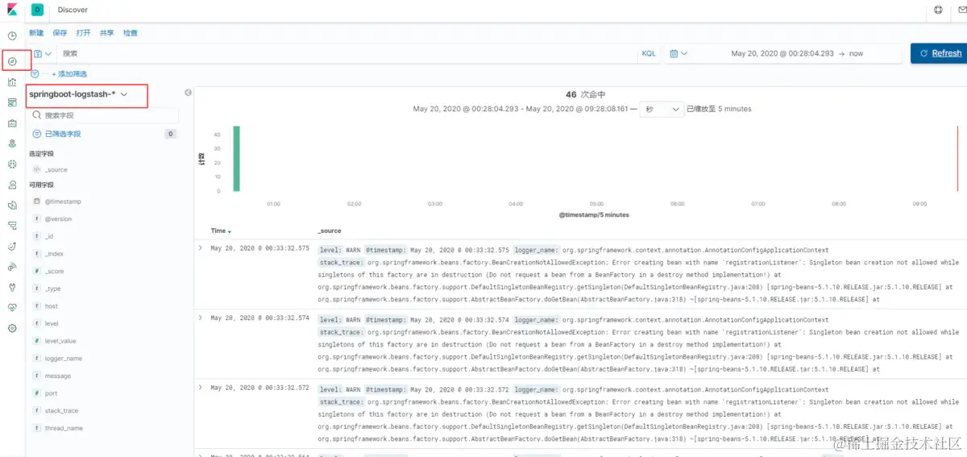The height and width of the screenshot is (457, 967).
Task: Open Management gear icon in sidebar
Action: [12, 328]
